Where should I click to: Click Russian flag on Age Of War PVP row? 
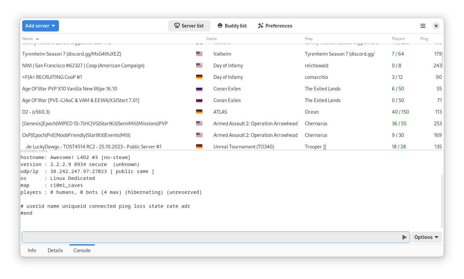click(x=199, y=89)
